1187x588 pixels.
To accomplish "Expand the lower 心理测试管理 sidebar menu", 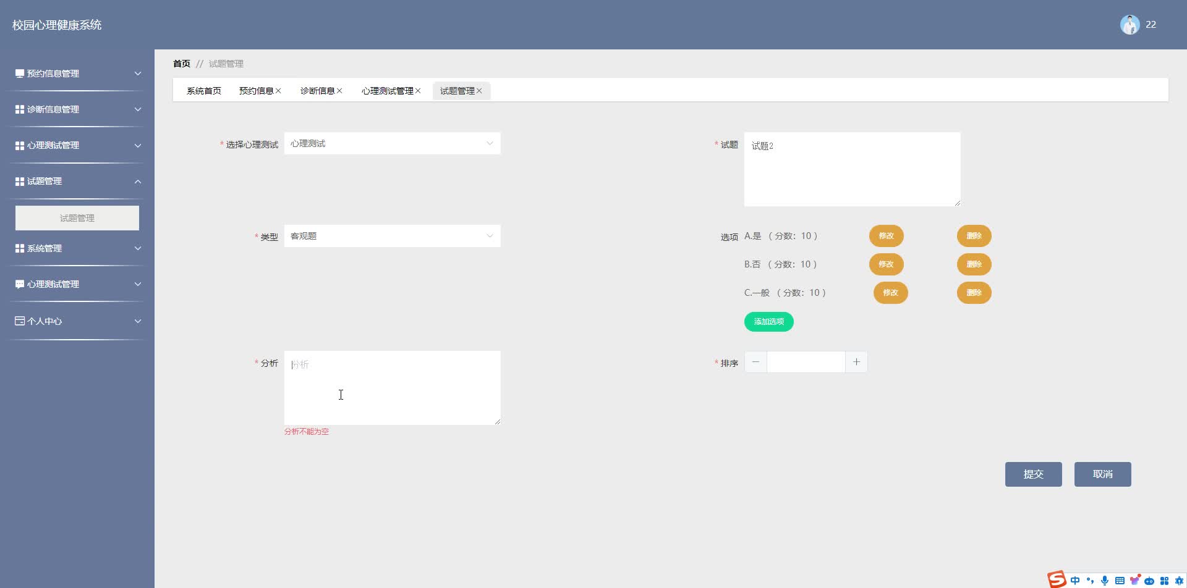I will click(77, 284).
